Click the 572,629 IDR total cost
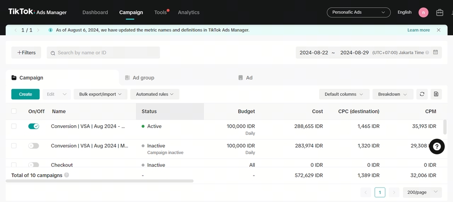The width and height of the screenshot is (453, 202). tap(309, 175)
